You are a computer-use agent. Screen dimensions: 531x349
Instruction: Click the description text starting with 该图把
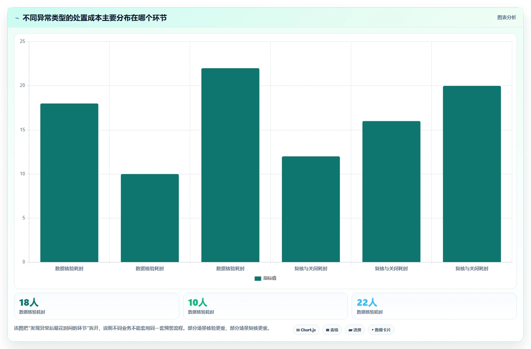point(142,328)
